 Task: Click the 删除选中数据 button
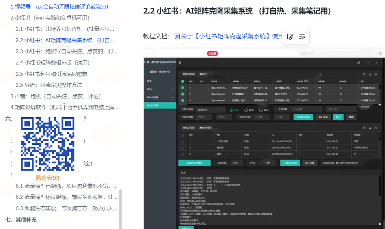[206, 128]
